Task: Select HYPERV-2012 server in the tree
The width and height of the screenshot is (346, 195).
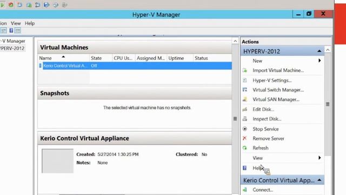Action: pyautogui.click(x=12, y=48)
